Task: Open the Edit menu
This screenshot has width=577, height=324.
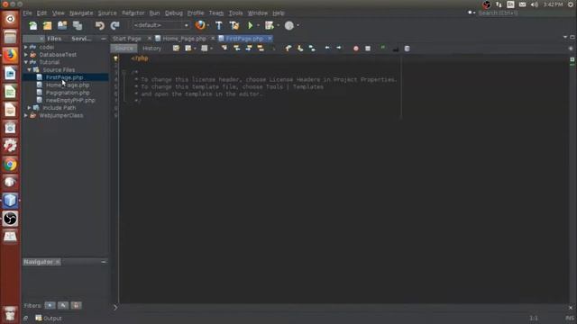Action: [41, 13]
